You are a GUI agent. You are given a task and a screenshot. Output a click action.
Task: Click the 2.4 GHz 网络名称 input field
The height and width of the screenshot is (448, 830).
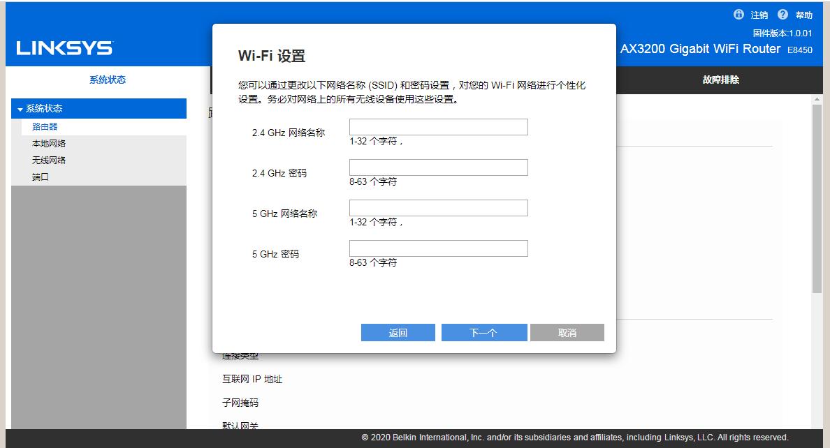pyautogui.click(x=438, y=126)
